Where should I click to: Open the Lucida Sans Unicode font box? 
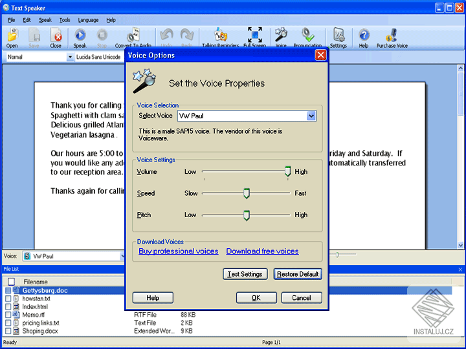[x=99, y=57]
